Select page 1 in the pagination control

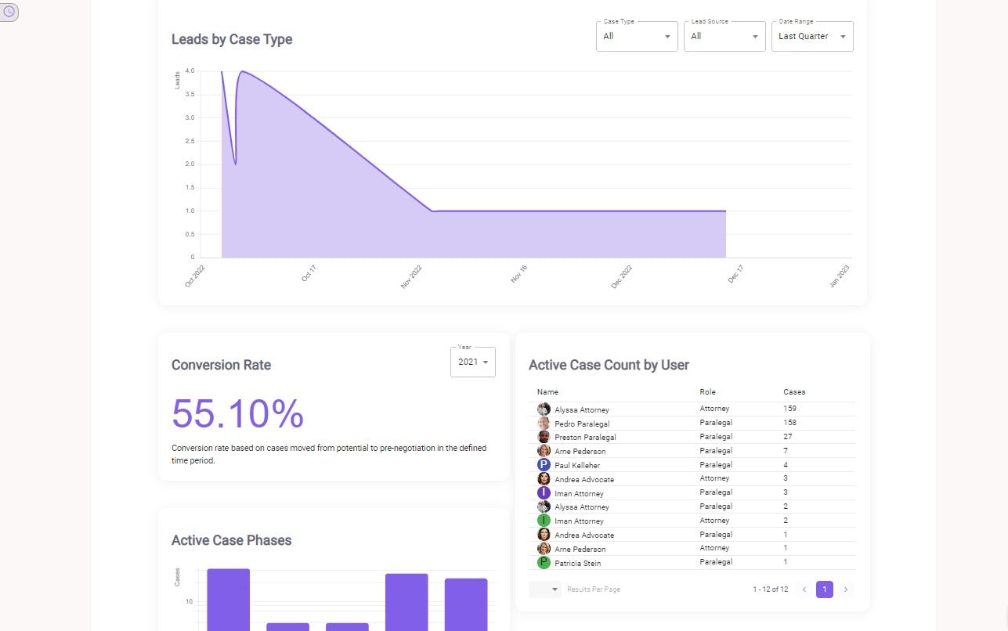pyautogui.click(x=825, y=590)
